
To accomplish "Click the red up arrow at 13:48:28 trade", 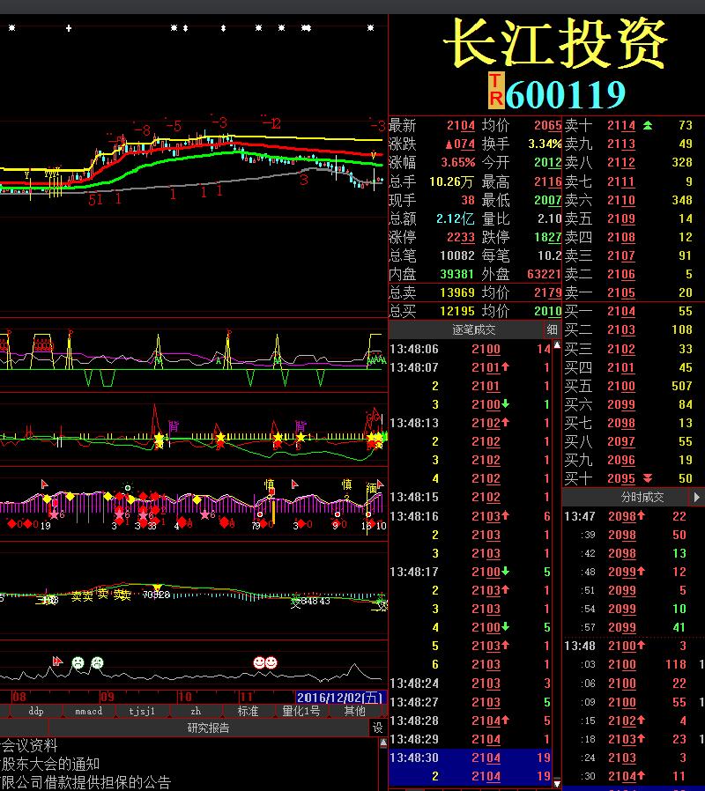I will pyautogui.click(x=505, y=721).
